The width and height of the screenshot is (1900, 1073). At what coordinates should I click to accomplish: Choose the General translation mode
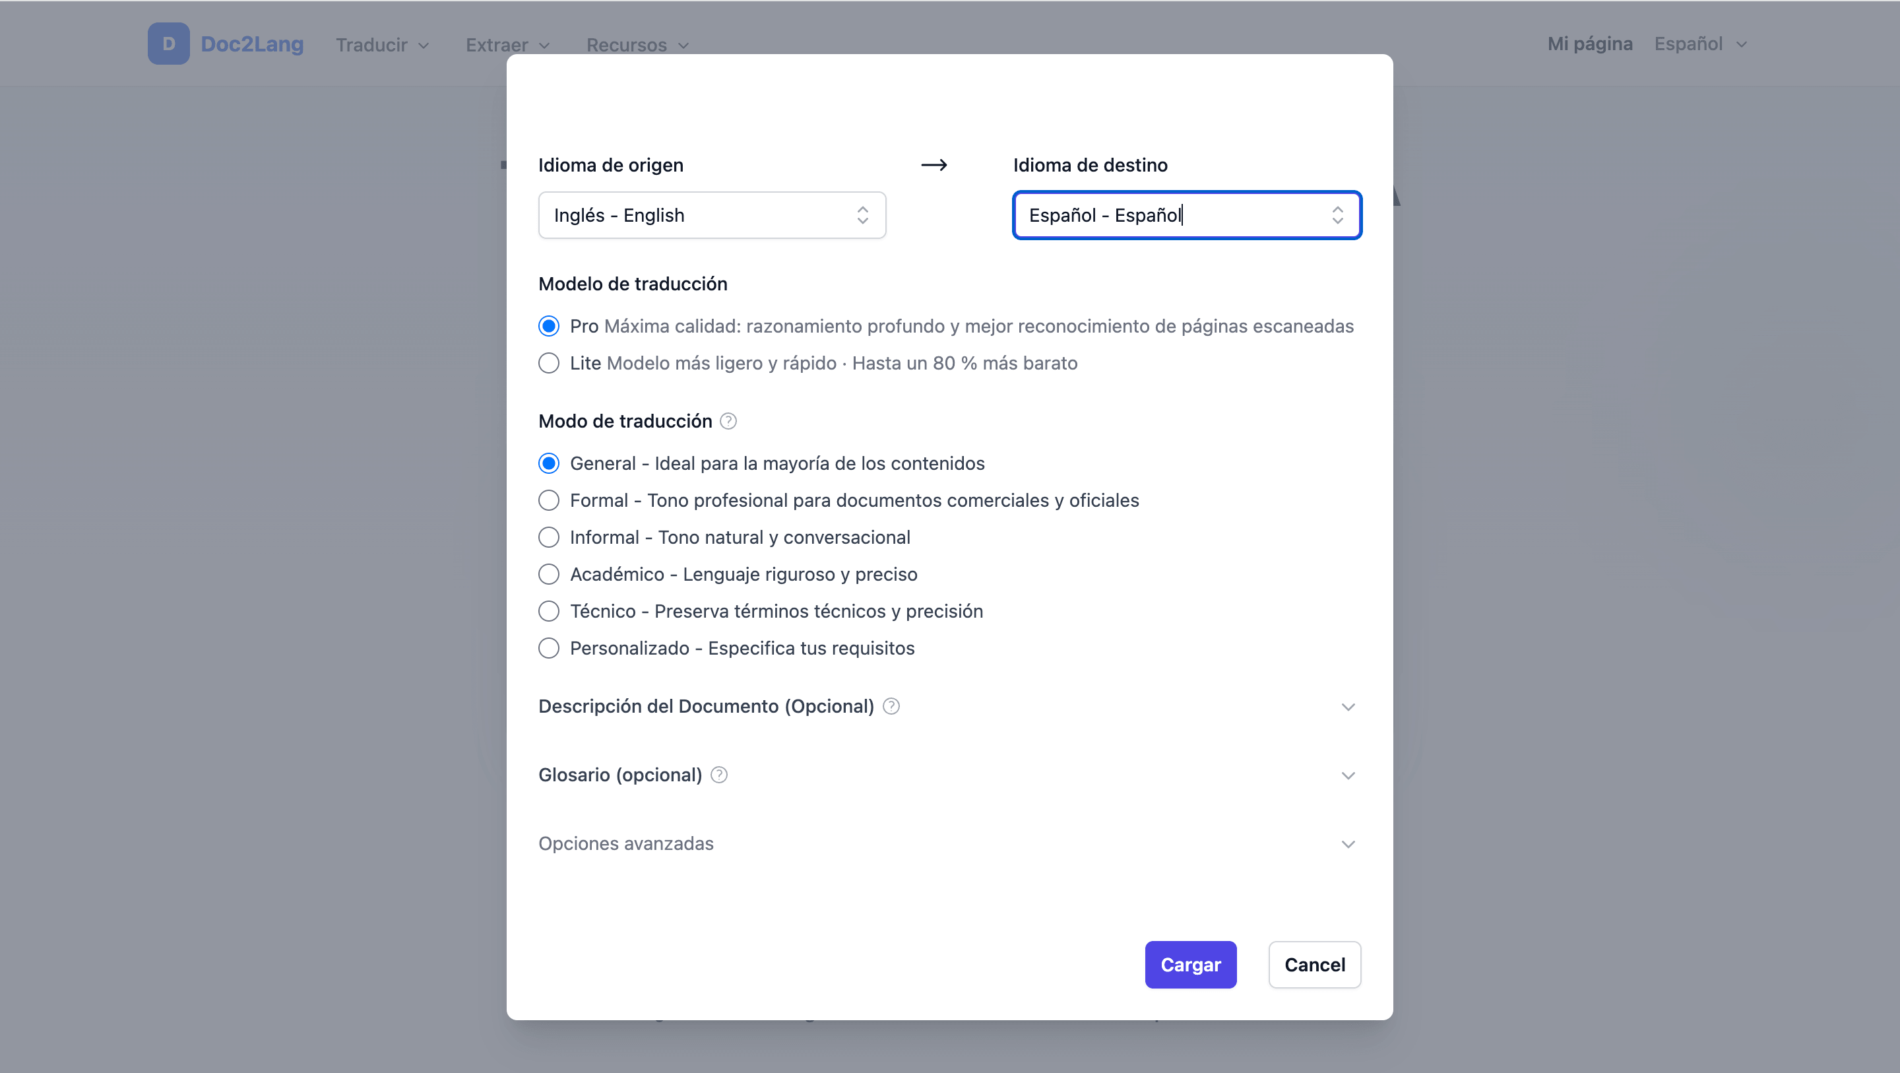[x=549, y=463]
